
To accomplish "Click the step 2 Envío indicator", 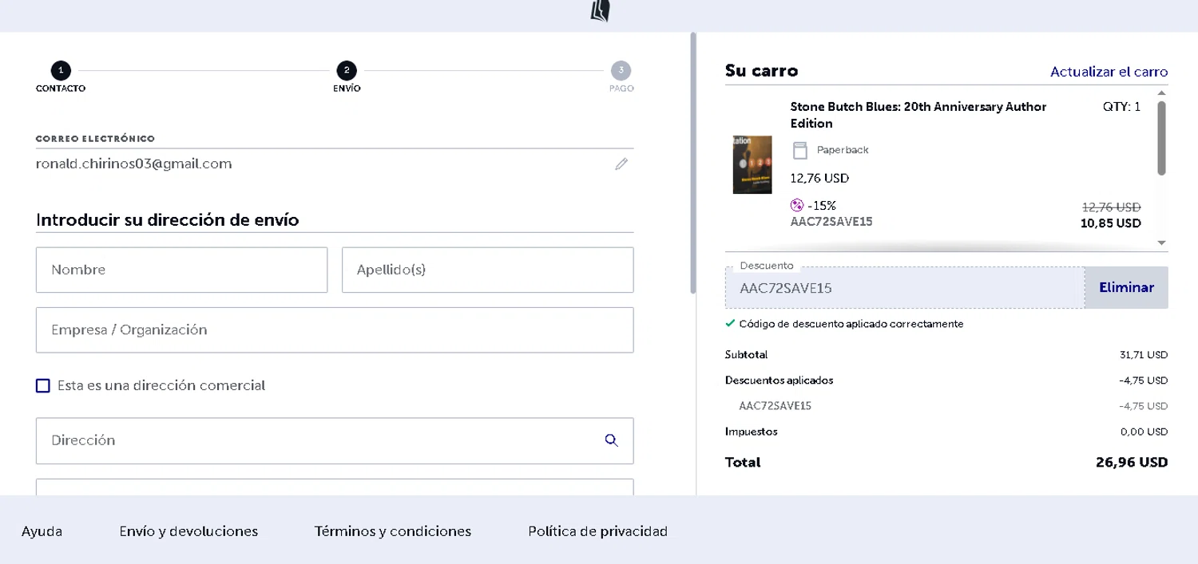I will click(x=347, y=70).
